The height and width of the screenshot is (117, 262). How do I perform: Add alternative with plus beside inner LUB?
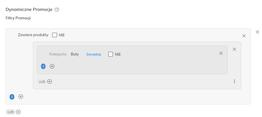point(50,81)
